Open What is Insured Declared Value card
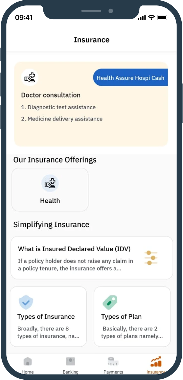The height and width of the screenshot is (380, 183). [x=92, y=258]
